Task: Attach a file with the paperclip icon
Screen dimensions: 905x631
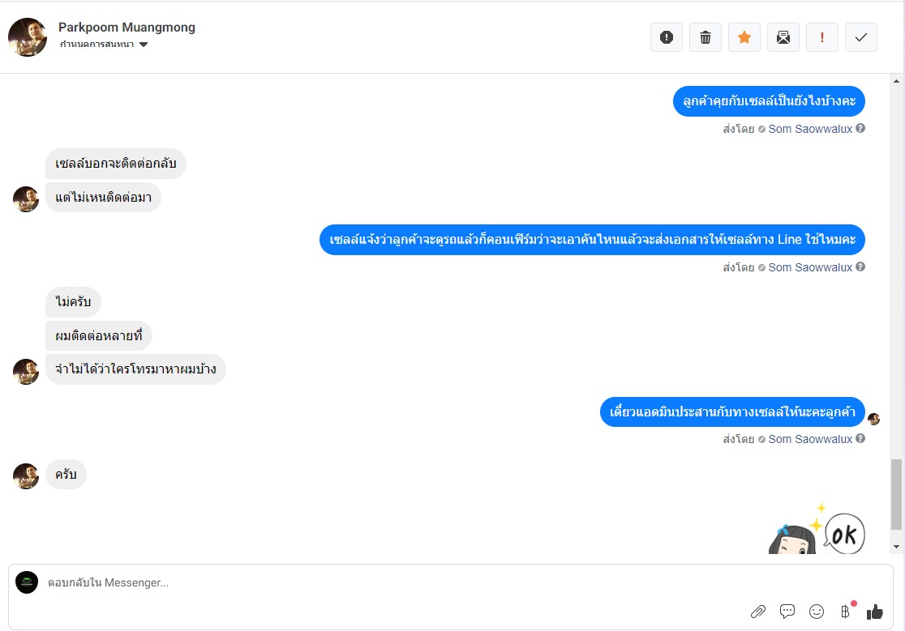Action: point(758,612)
